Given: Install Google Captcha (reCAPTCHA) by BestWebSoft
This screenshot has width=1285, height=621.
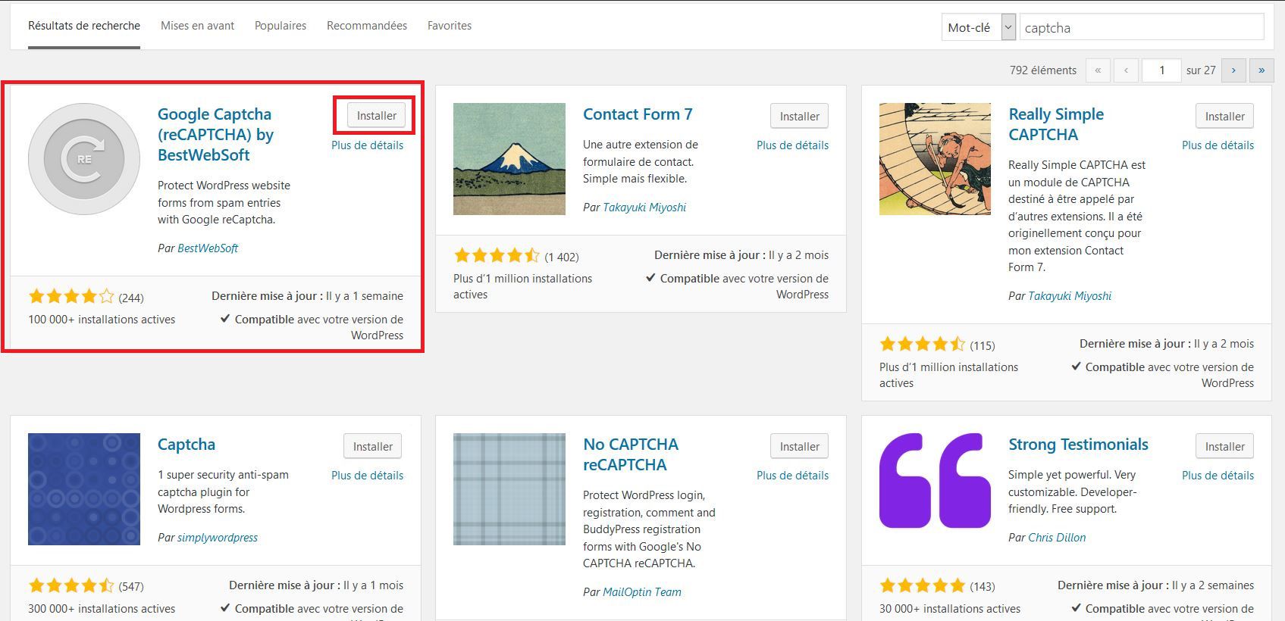Looking at the screenshot, I should pos(377,116).
